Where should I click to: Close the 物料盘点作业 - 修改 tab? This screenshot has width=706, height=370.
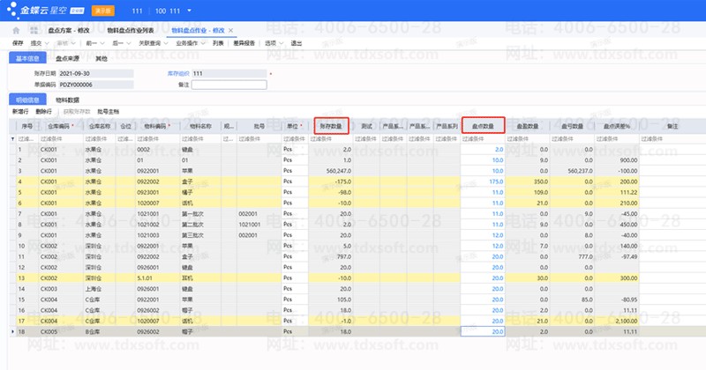pos(230,30)
